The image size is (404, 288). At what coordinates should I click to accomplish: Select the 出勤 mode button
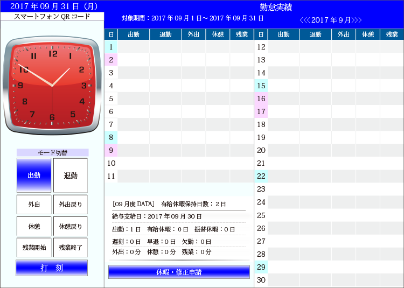coord(34,175)
